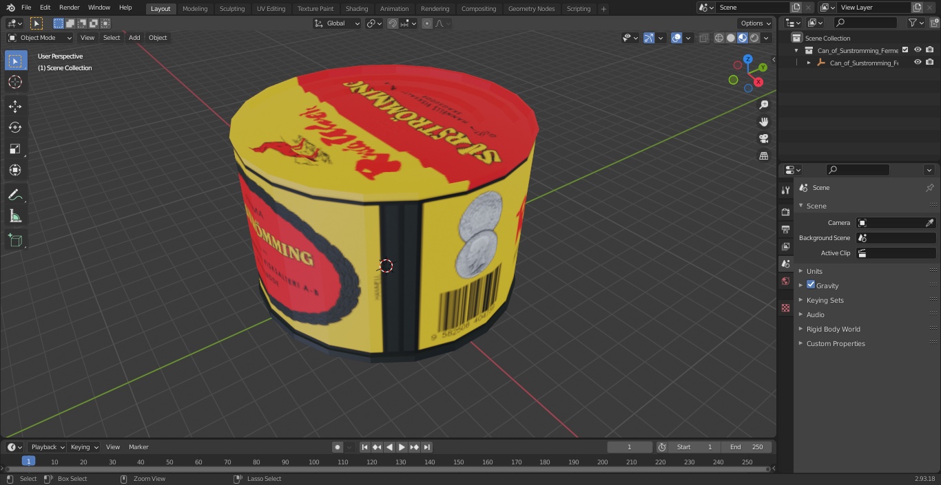The height and width of the screenshot is (485, 941).
Task: Select the Move tool
Action: point(15,106)
